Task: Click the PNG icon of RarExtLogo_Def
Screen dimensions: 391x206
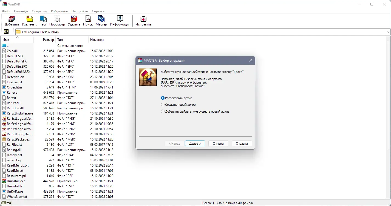Action: pyautogui.click(x=4, y=134)
